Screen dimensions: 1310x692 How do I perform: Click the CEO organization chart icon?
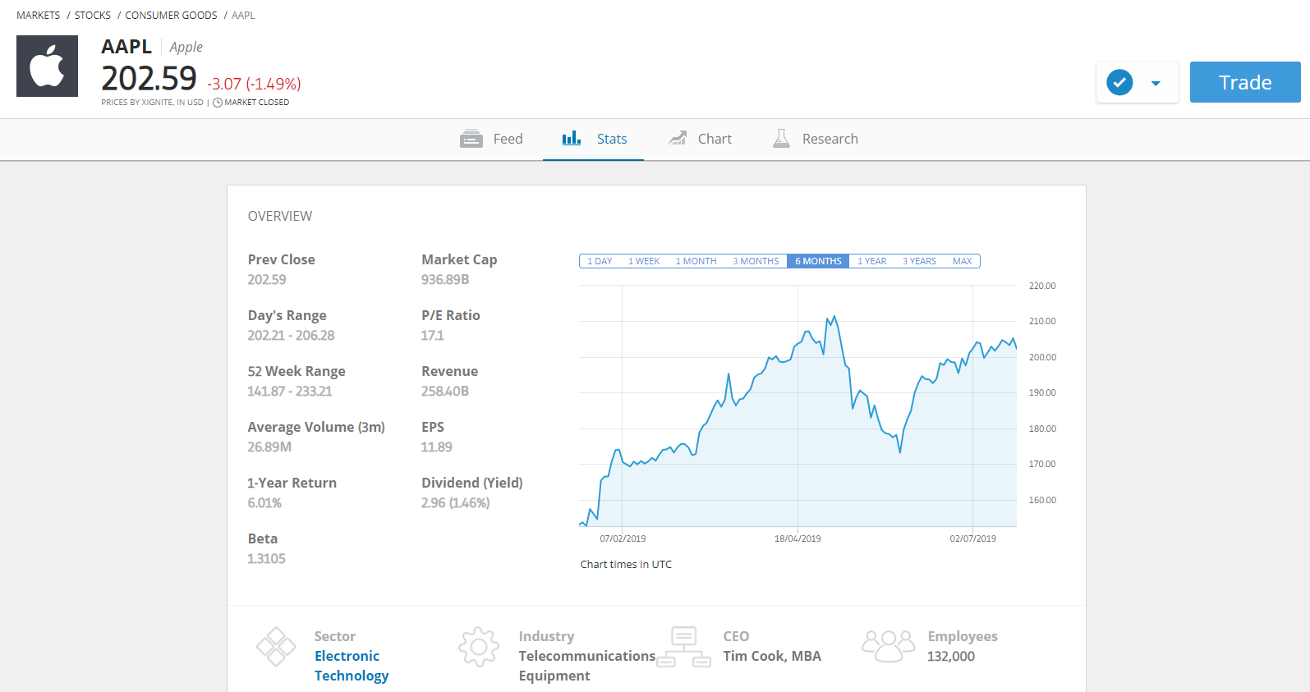tap(683, 647)
